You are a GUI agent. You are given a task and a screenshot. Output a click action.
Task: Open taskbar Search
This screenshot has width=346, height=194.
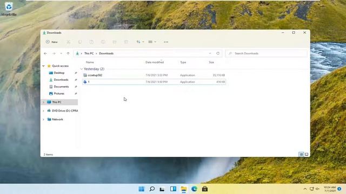coord(152,189)
